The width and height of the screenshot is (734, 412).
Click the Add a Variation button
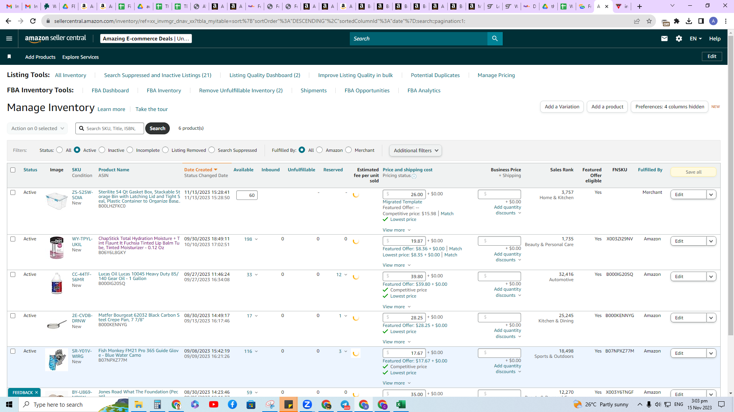562,107
